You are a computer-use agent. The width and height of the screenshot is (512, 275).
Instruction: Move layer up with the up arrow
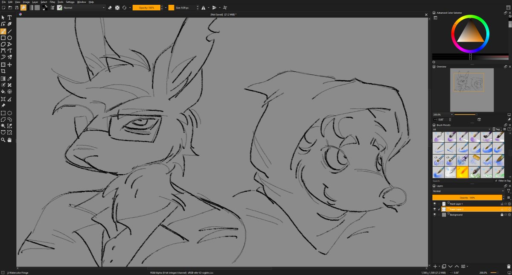click(456, 266)
